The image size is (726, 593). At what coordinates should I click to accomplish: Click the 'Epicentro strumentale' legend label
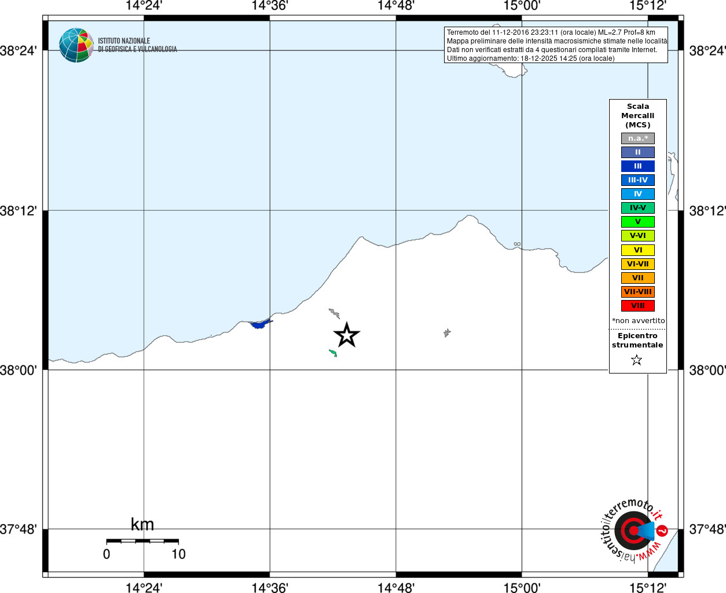pos(637,341)
